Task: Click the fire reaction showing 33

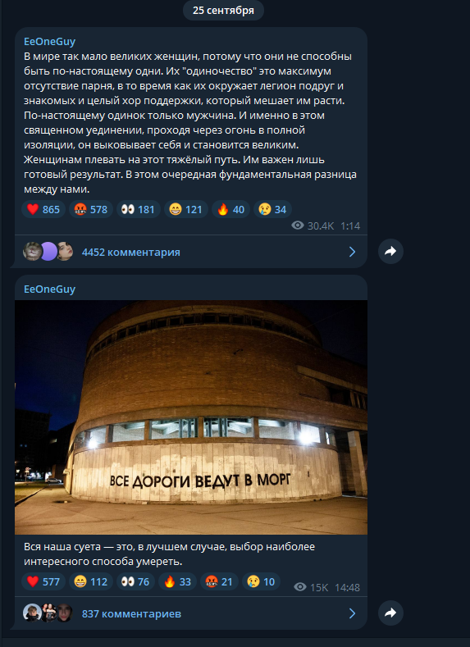Action: [177, 581]
